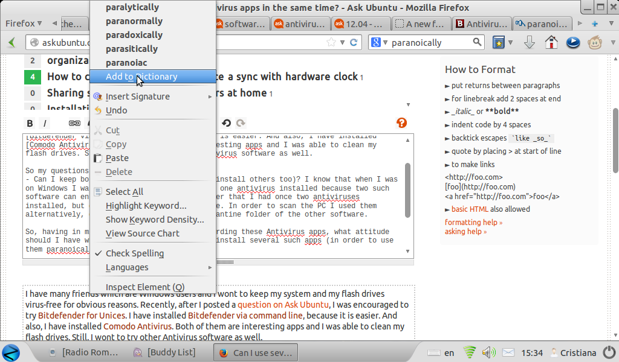Screen dimensions: 619x362
Task: Click the blue round toolbar add-on icon
Action: tap(573, 42)
